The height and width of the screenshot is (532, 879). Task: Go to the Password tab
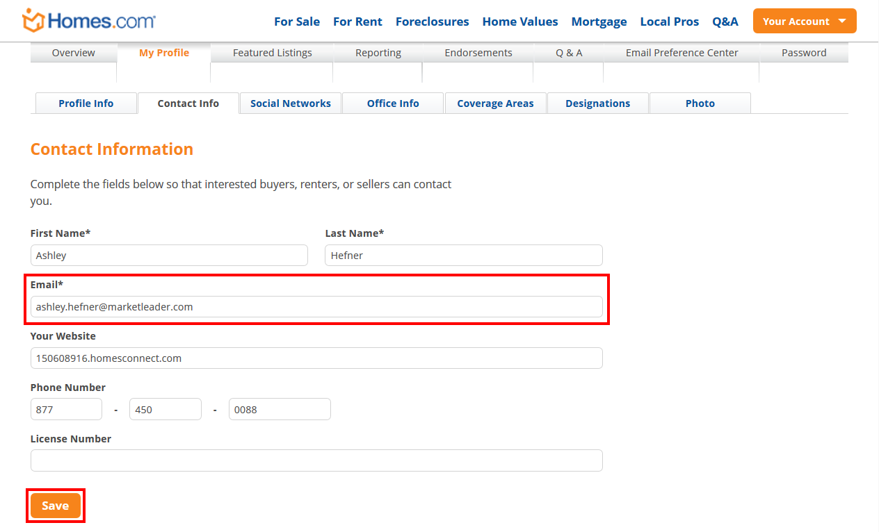point(804,53)
